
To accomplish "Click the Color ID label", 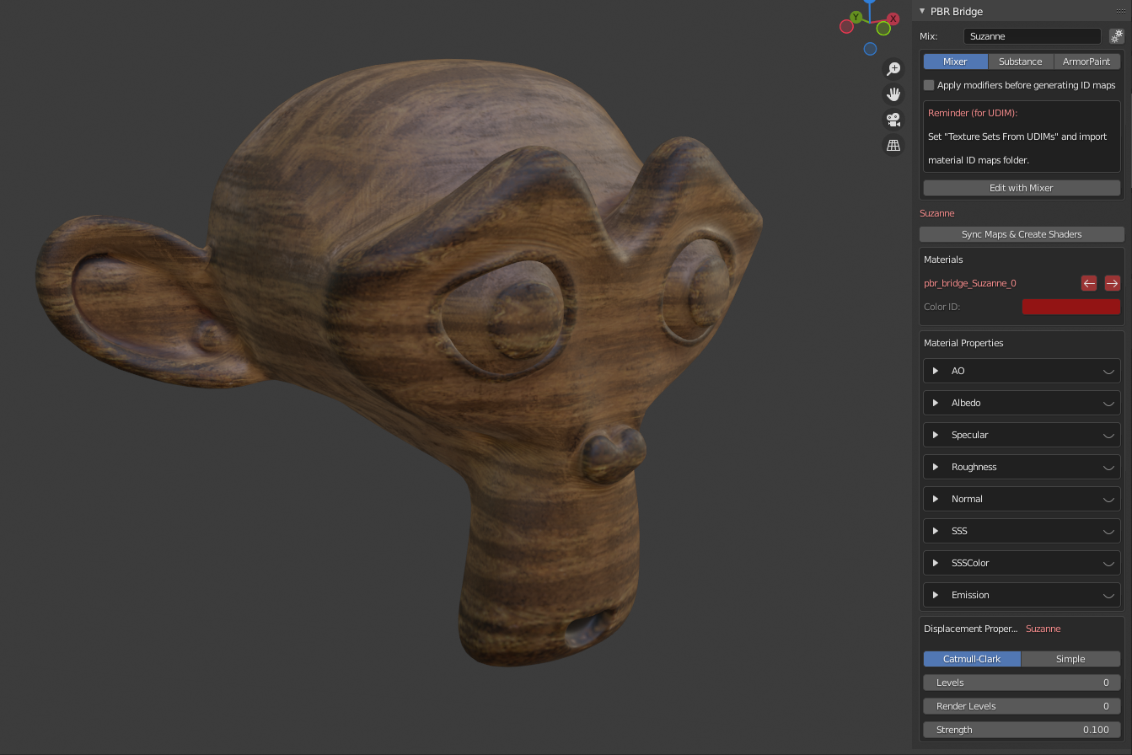I will 944,307.
